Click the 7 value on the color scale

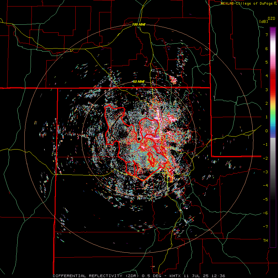(x=267, y=35)
